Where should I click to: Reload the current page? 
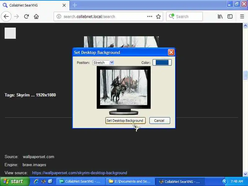click(26, 16)
